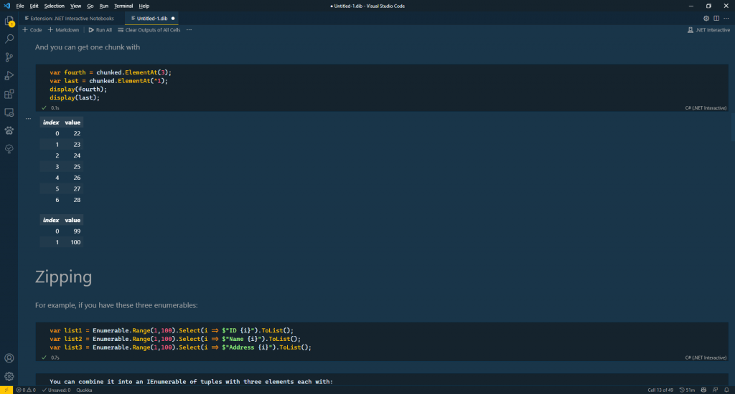Open the Remote Explorer view
735x394 pixels.
pos(9,112)
